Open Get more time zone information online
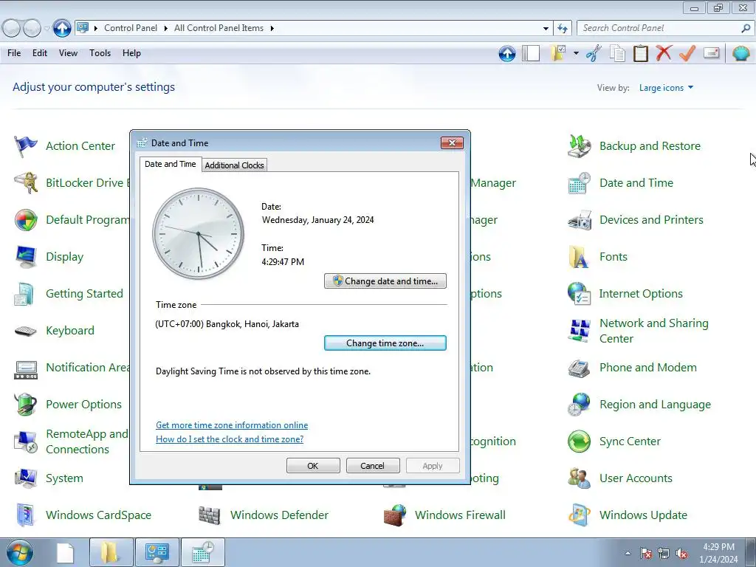The height and width of the screenshot is (567, 756). (232, 425)
